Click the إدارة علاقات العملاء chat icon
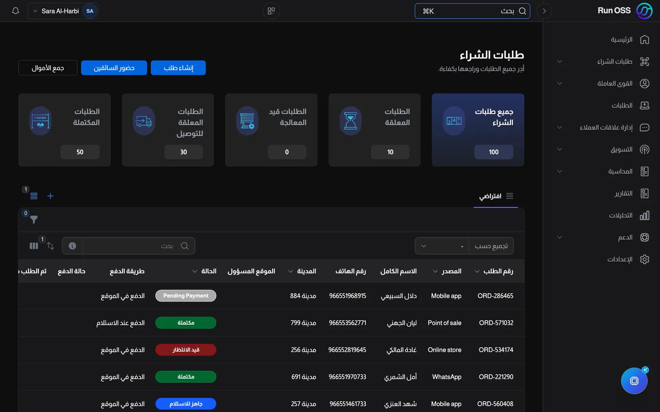660x412 pixels. [644, 128]
